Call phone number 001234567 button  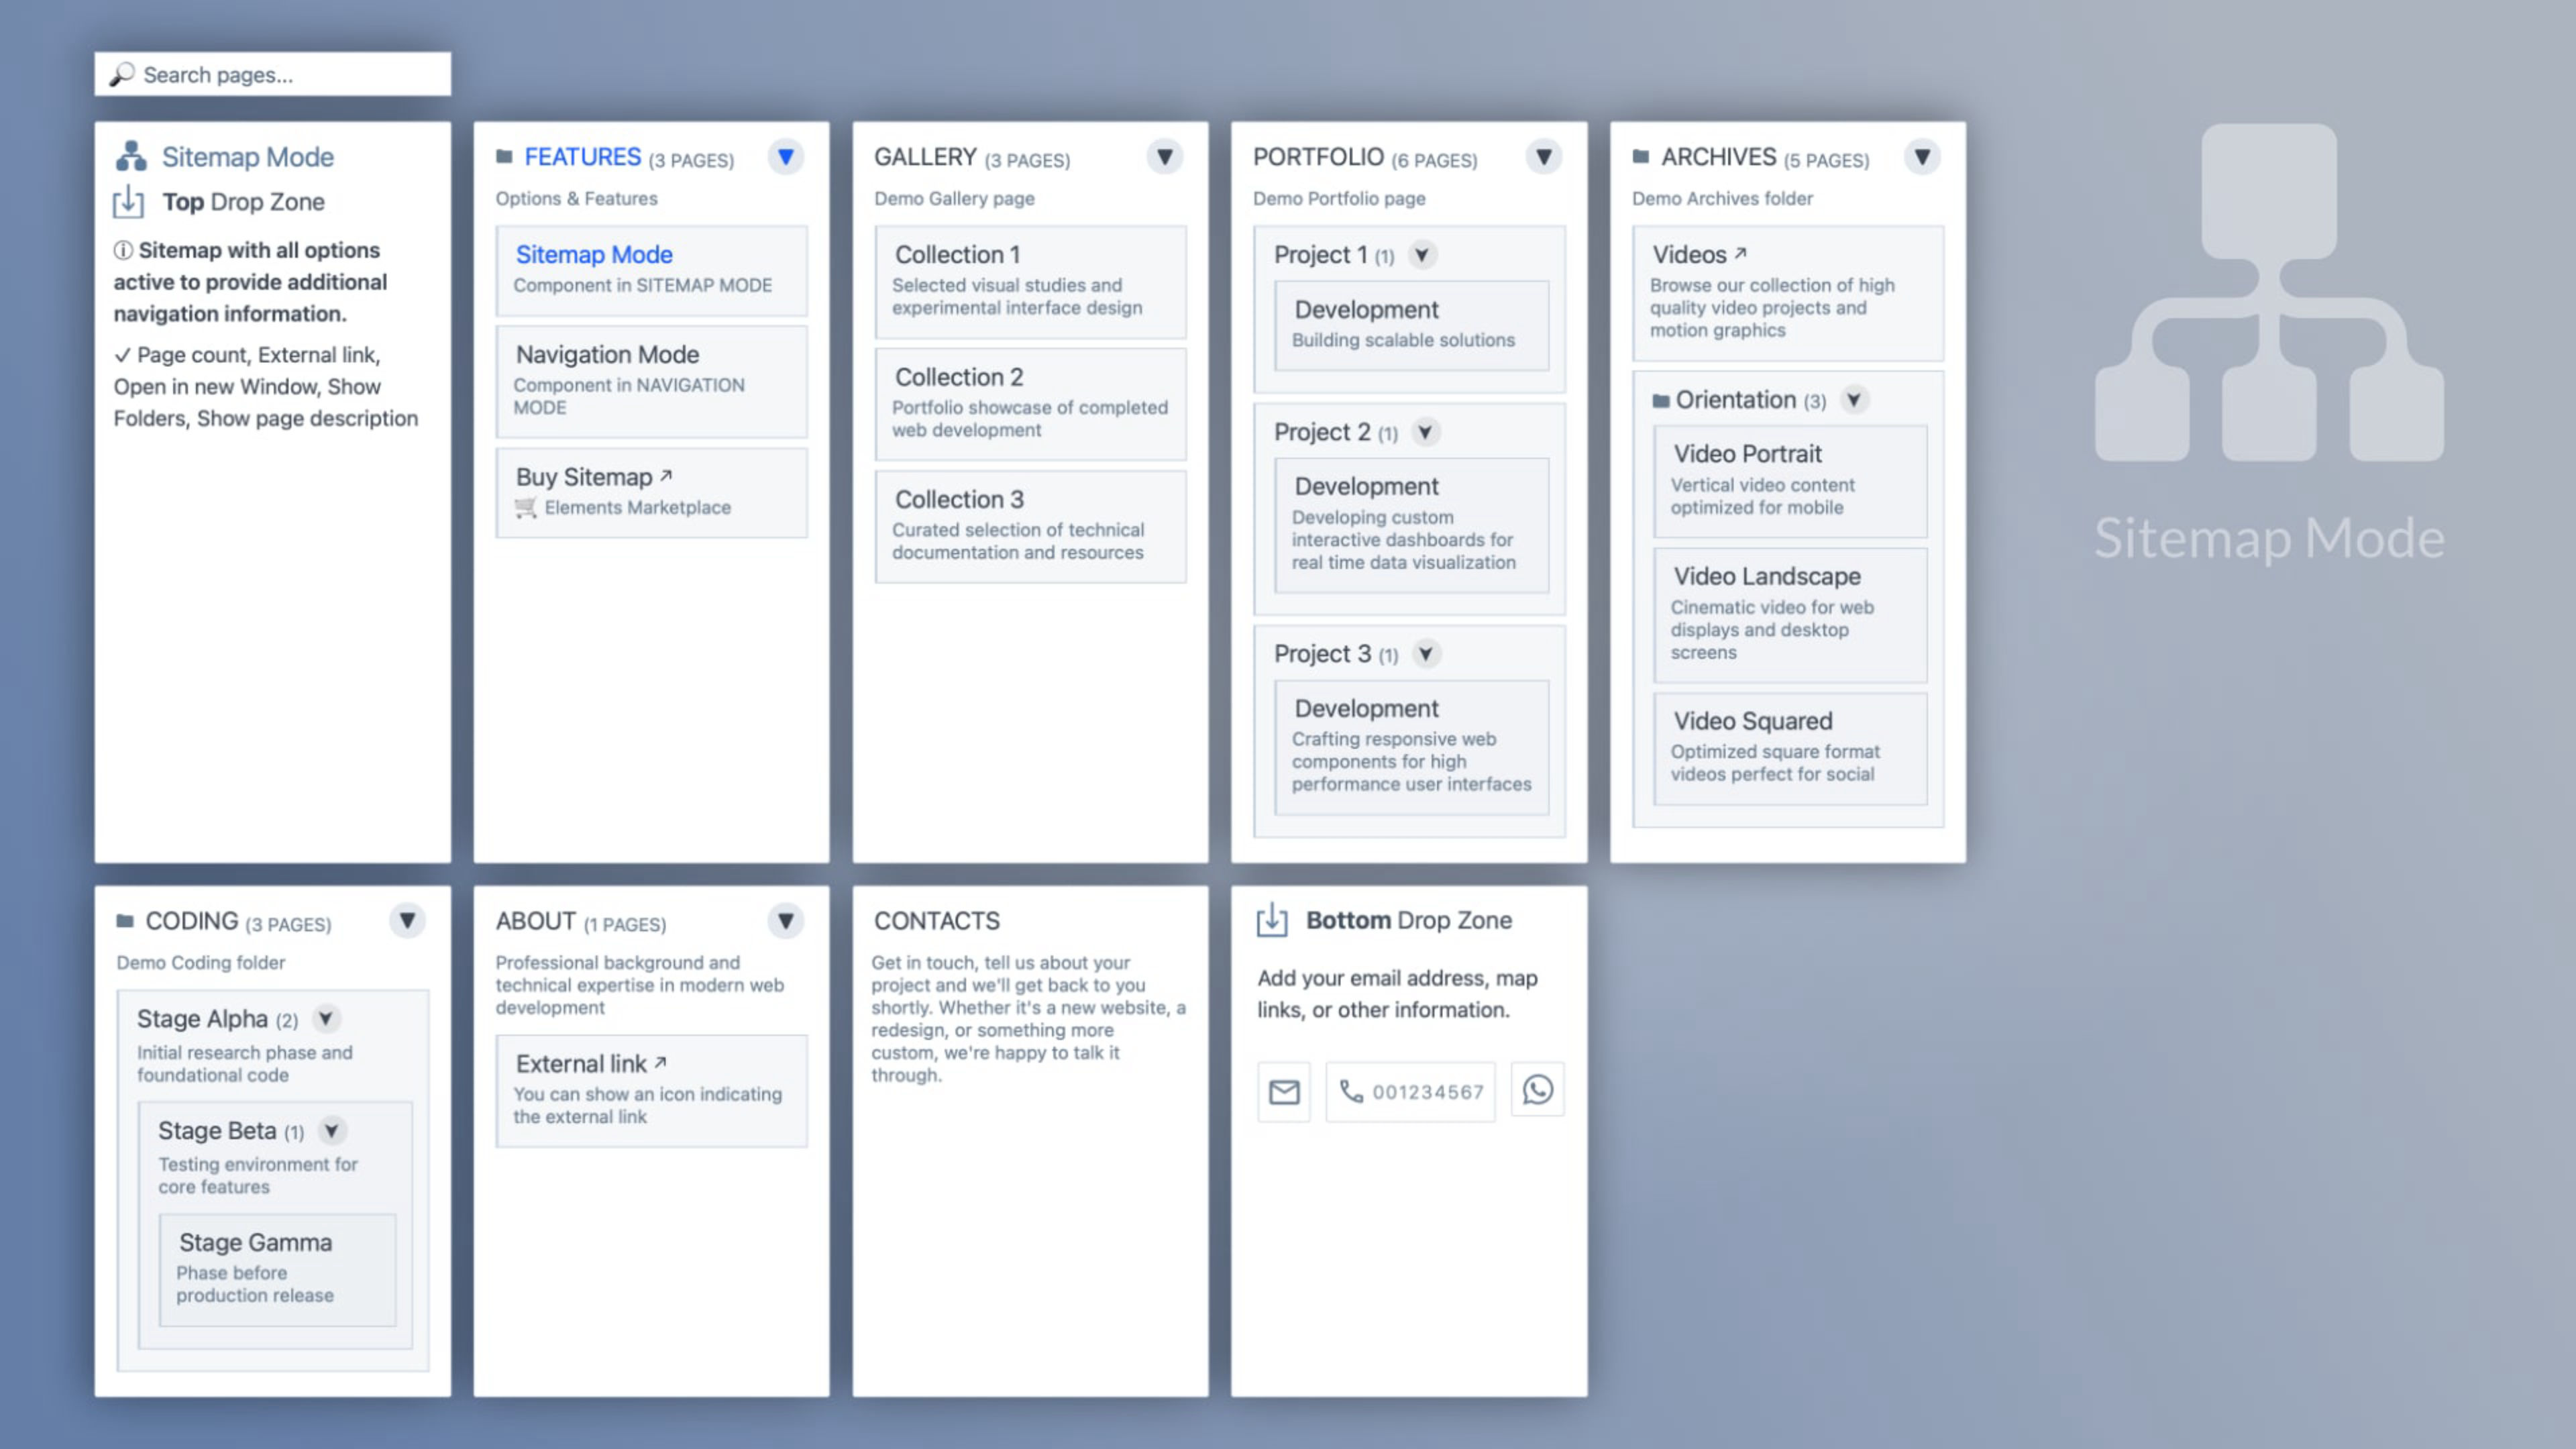pyautogui.click(x=1410, y=1091)
